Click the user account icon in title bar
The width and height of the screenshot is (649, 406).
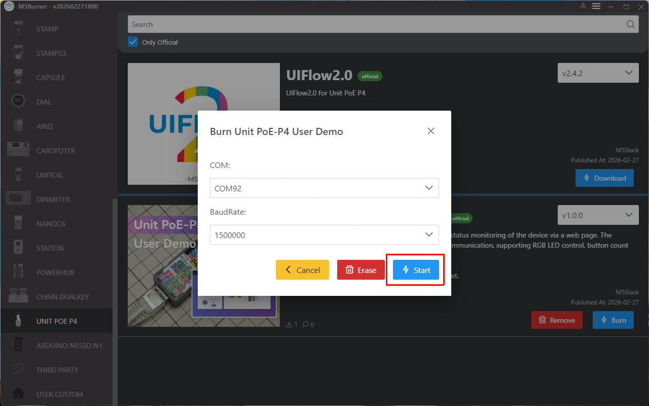pos(583,7)
